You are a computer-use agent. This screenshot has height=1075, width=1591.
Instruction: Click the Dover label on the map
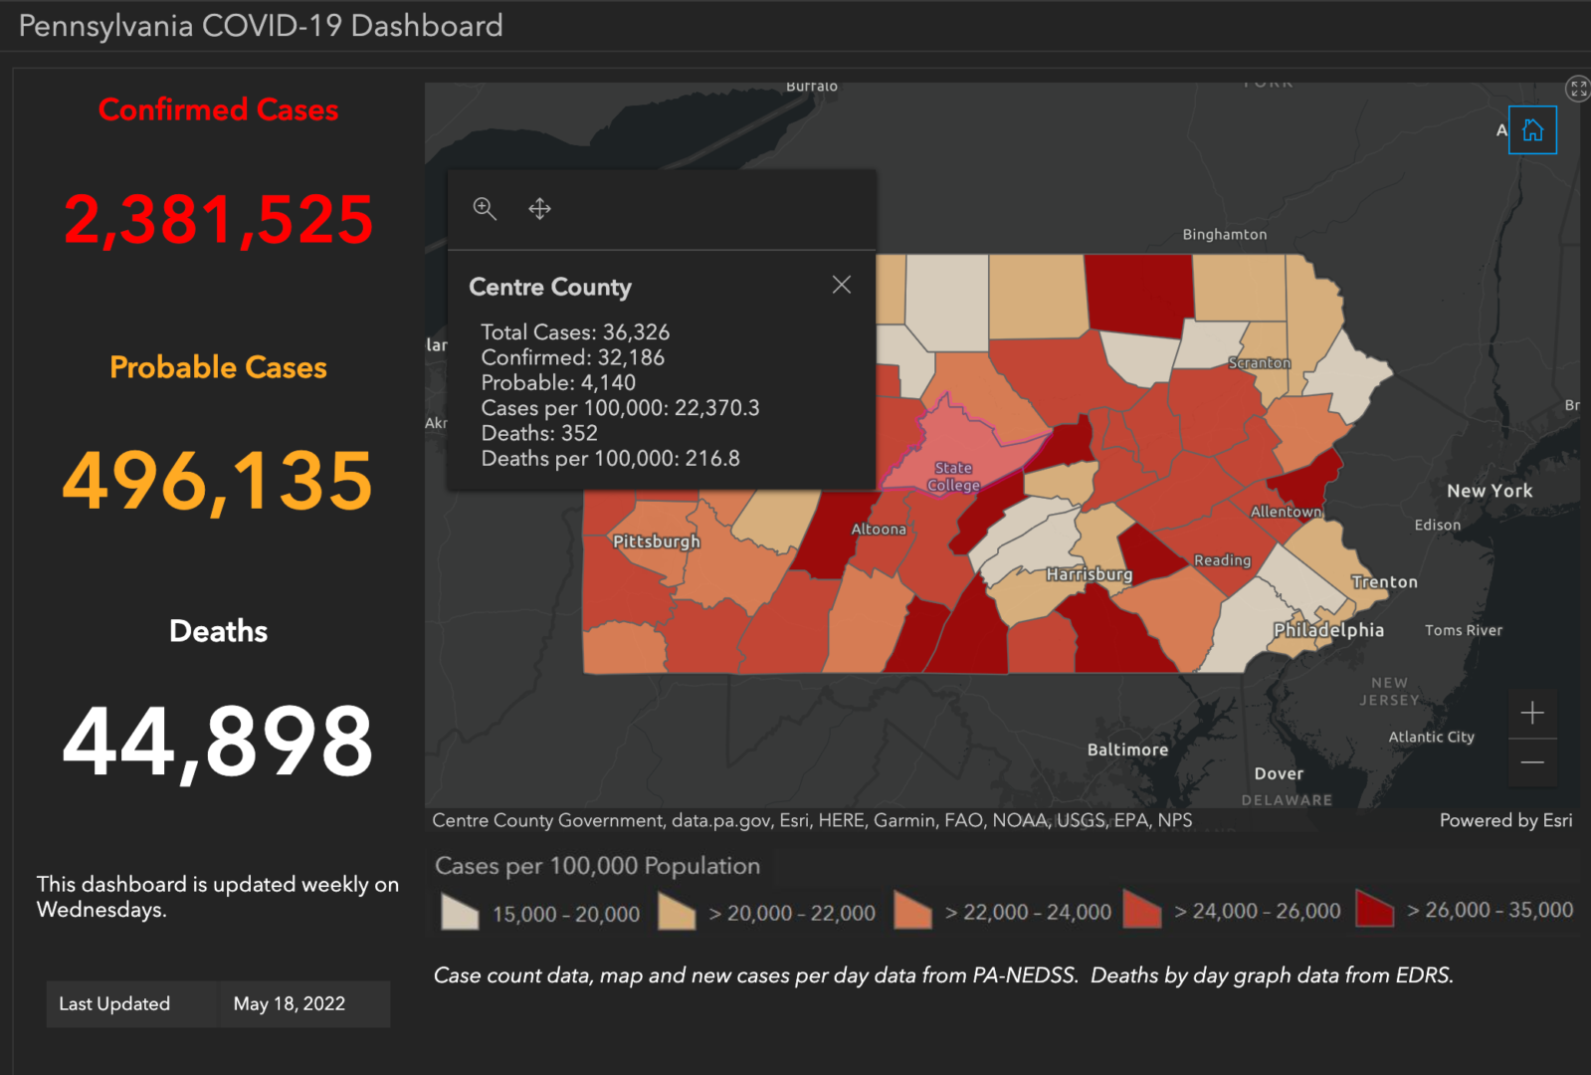tap(1279, 773)
